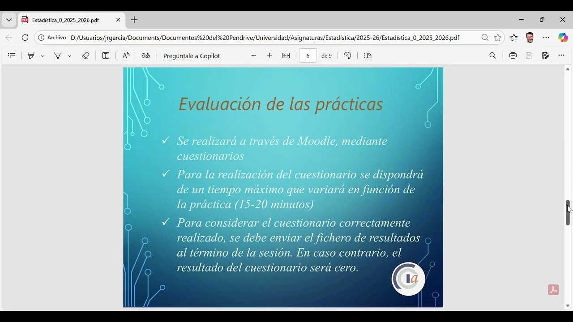Restore down the browser window
Screen dimensions: 573x322
click(x=542, y=20)
